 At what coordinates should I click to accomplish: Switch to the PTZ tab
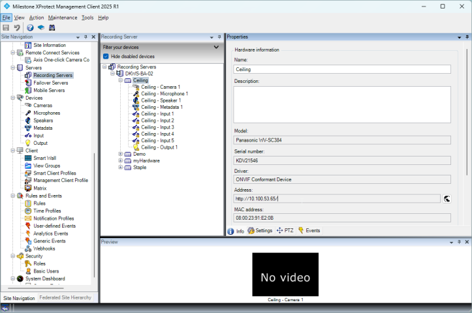click(x=285, y=231)
